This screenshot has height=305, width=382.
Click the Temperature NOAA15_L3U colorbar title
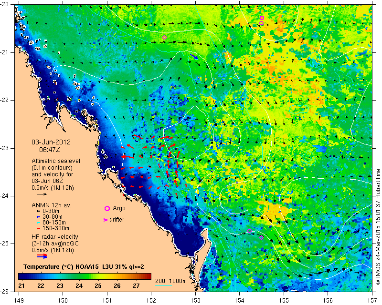click(x=84, y=267)
